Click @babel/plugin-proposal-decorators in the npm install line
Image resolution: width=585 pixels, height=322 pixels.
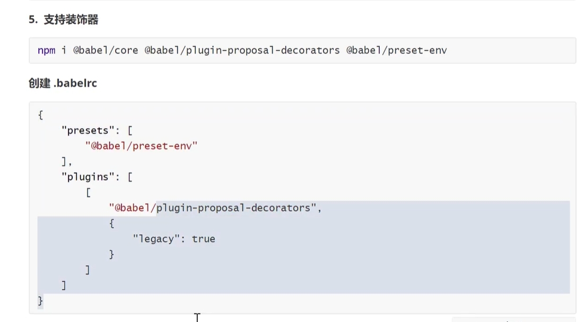click(242, 50)
